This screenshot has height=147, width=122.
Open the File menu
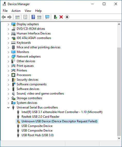pyautogui.click(x=5, y=11)
